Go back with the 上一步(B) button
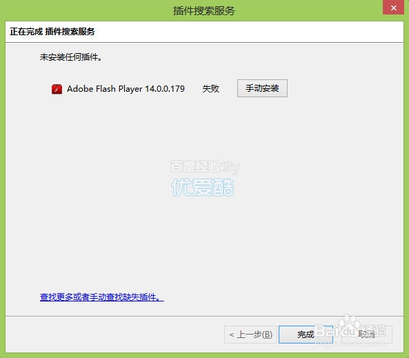409x358 pixels. (x=250, y=335)
